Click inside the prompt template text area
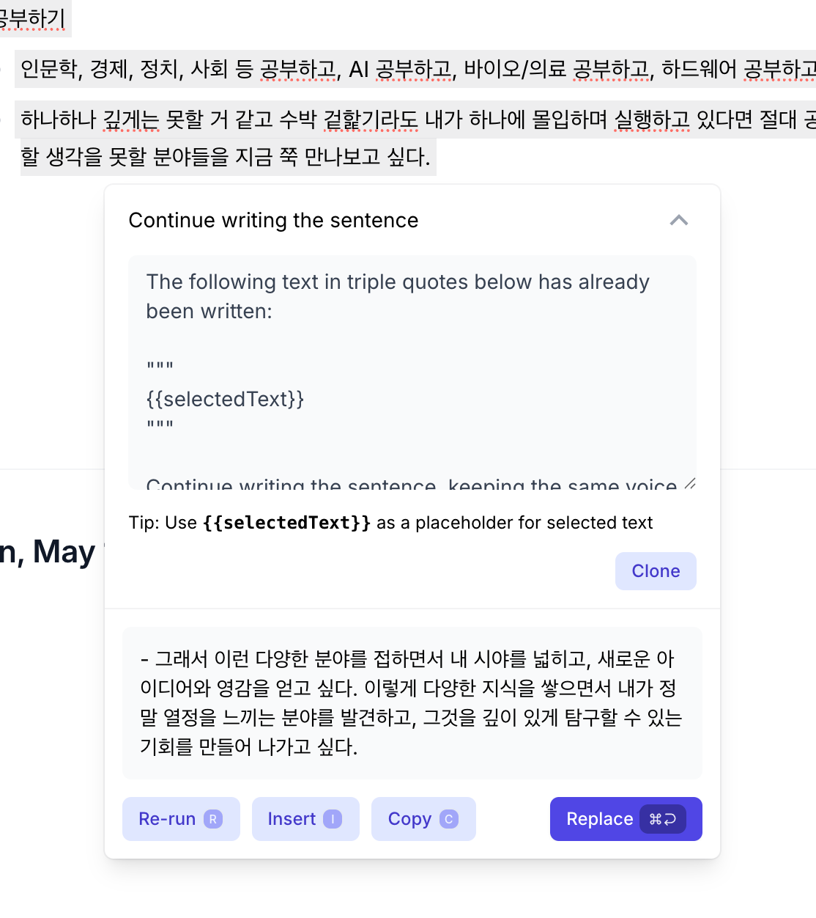Viewport: 816px width, 918px height. (x=412, y=372)
